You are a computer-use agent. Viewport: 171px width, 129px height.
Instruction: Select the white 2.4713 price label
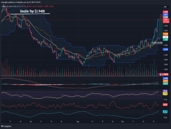pyautogui.click(x=165, y=37)
